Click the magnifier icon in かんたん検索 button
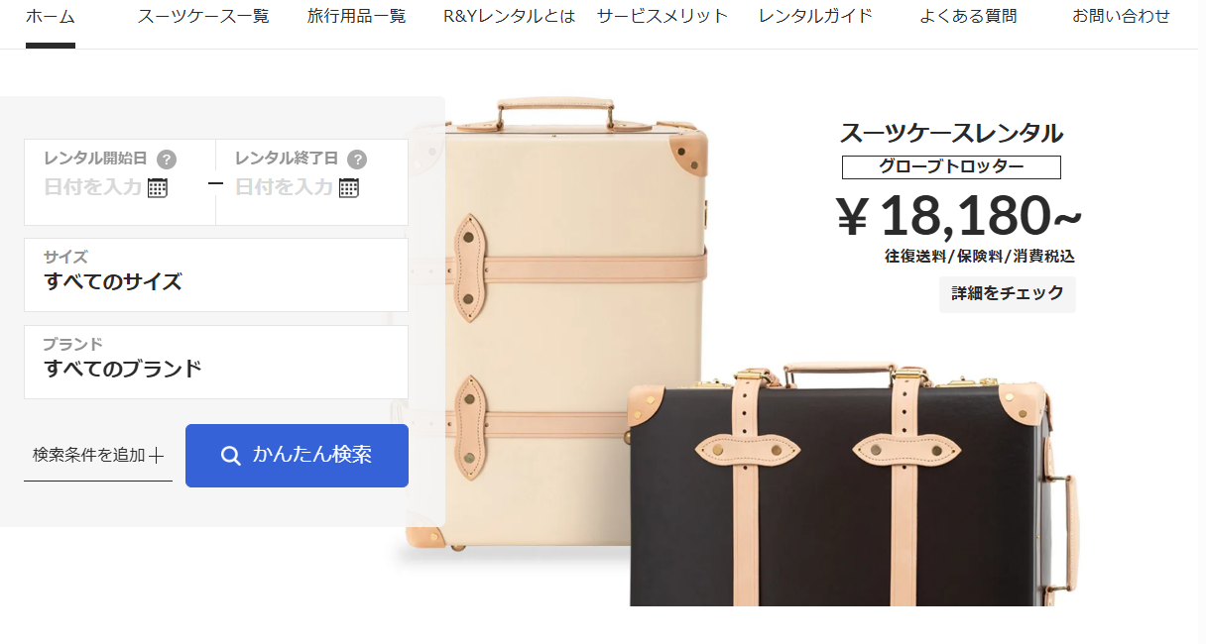This screenshot has width=1206, height=644. 230,456
